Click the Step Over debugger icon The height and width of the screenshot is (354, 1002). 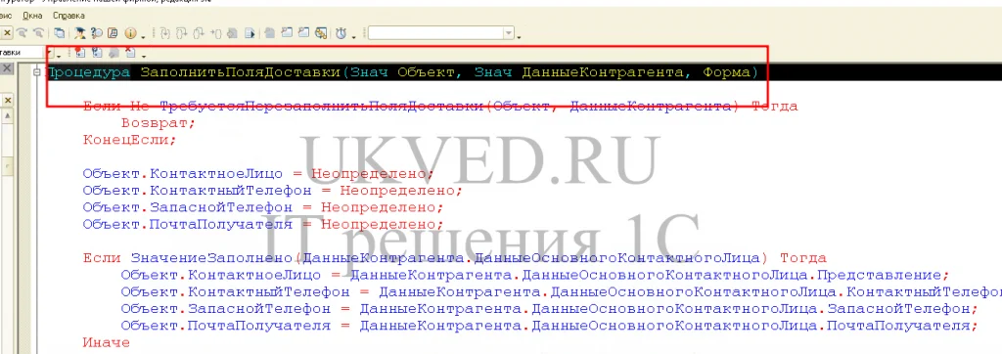click(x=181, y=33)
